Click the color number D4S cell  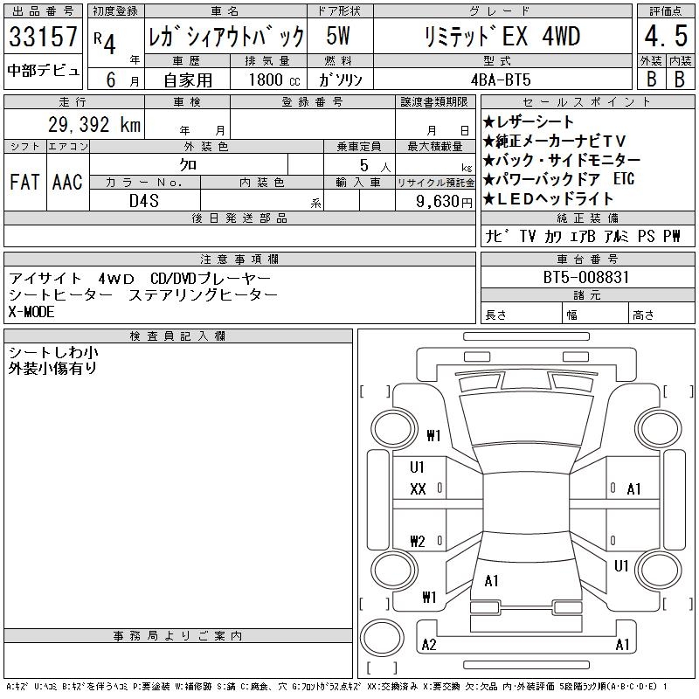(x=145, y=200)
